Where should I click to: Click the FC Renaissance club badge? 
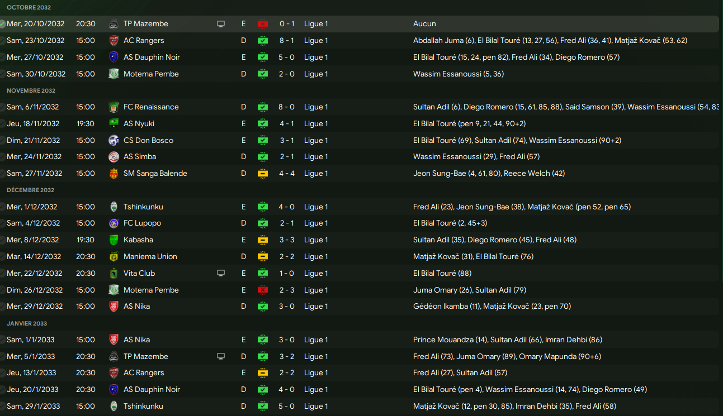tap(114, 107)
